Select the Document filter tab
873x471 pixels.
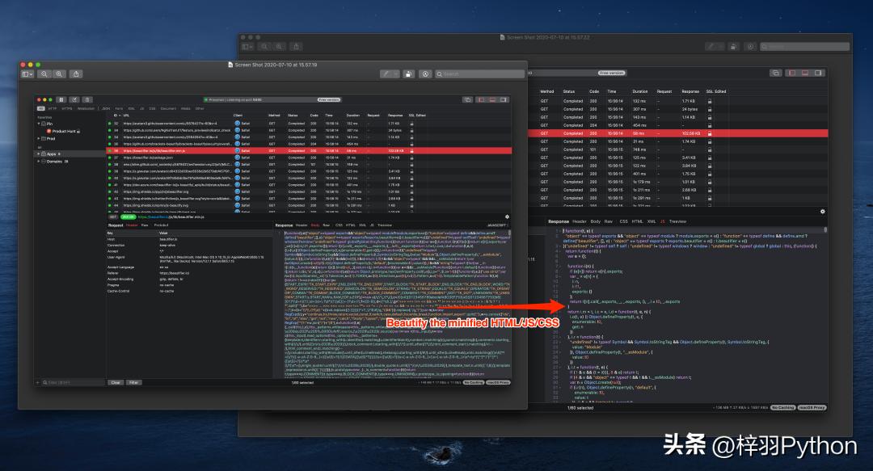click(x=168, y=108)
